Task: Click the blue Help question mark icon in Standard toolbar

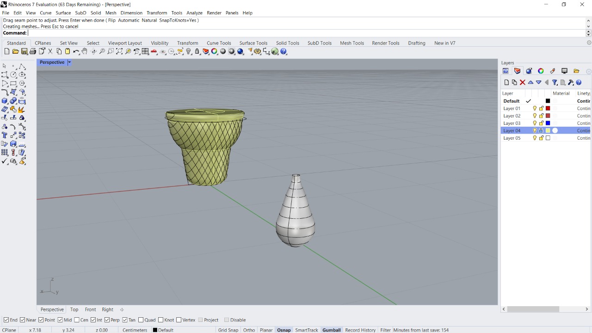Action: 284,51
